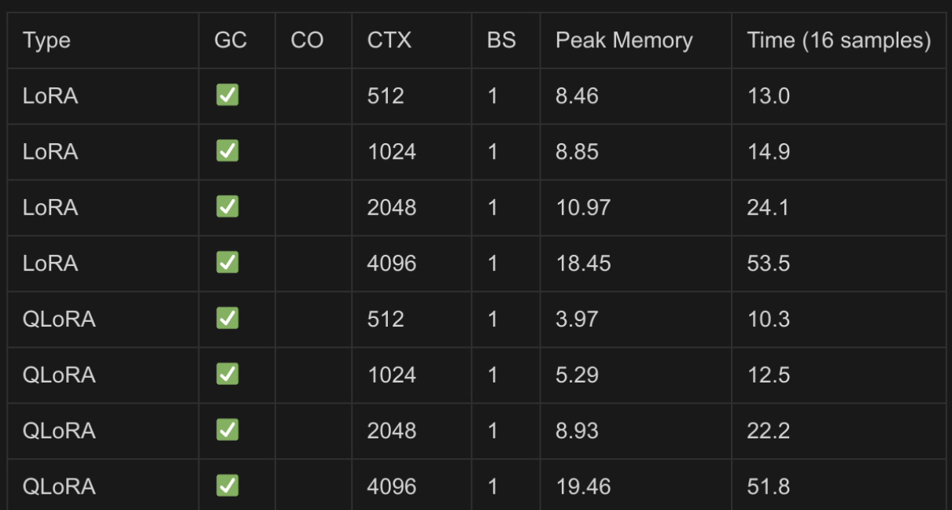Image resolution: width=952 pixels, height=510 pixels.
Task: Click the GC checkmark for QLoRA 2048
Action: coord(227,430)
